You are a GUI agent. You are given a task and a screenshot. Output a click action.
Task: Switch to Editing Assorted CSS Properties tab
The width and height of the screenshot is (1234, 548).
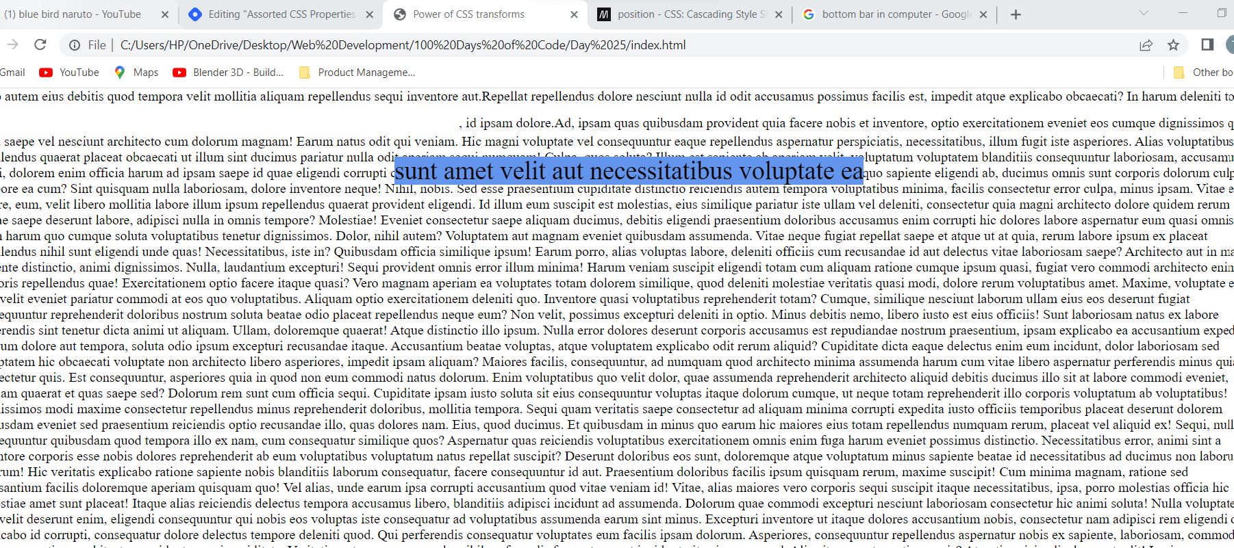point(281,14)
